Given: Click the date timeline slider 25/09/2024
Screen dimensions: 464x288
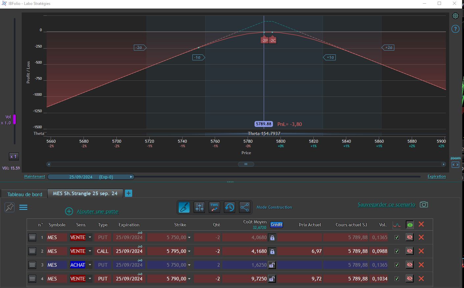Looking at the screenshot, I should 91,177.
